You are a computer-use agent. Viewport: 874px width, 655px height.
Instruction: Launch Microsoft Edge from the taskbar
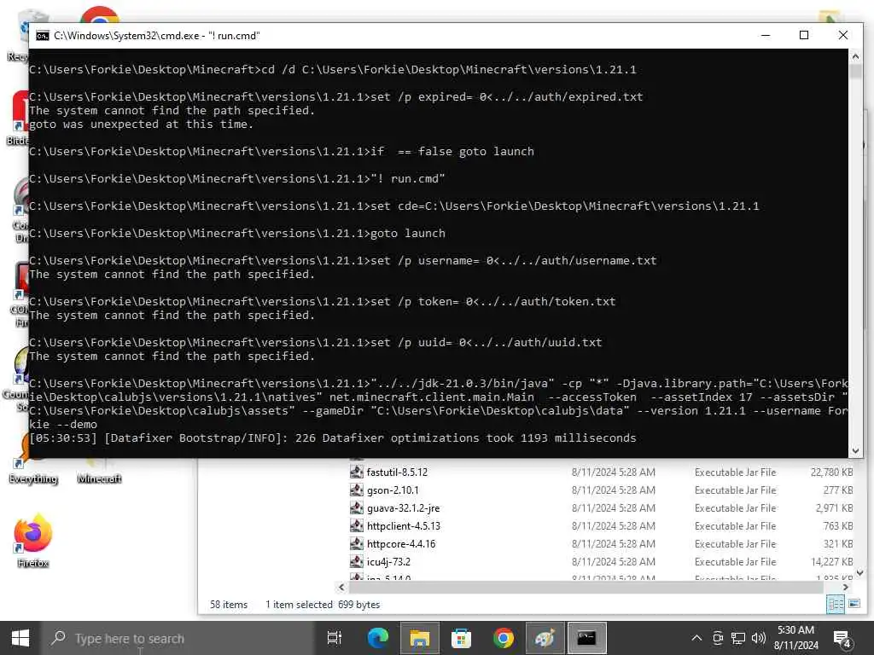pos(377,638)
